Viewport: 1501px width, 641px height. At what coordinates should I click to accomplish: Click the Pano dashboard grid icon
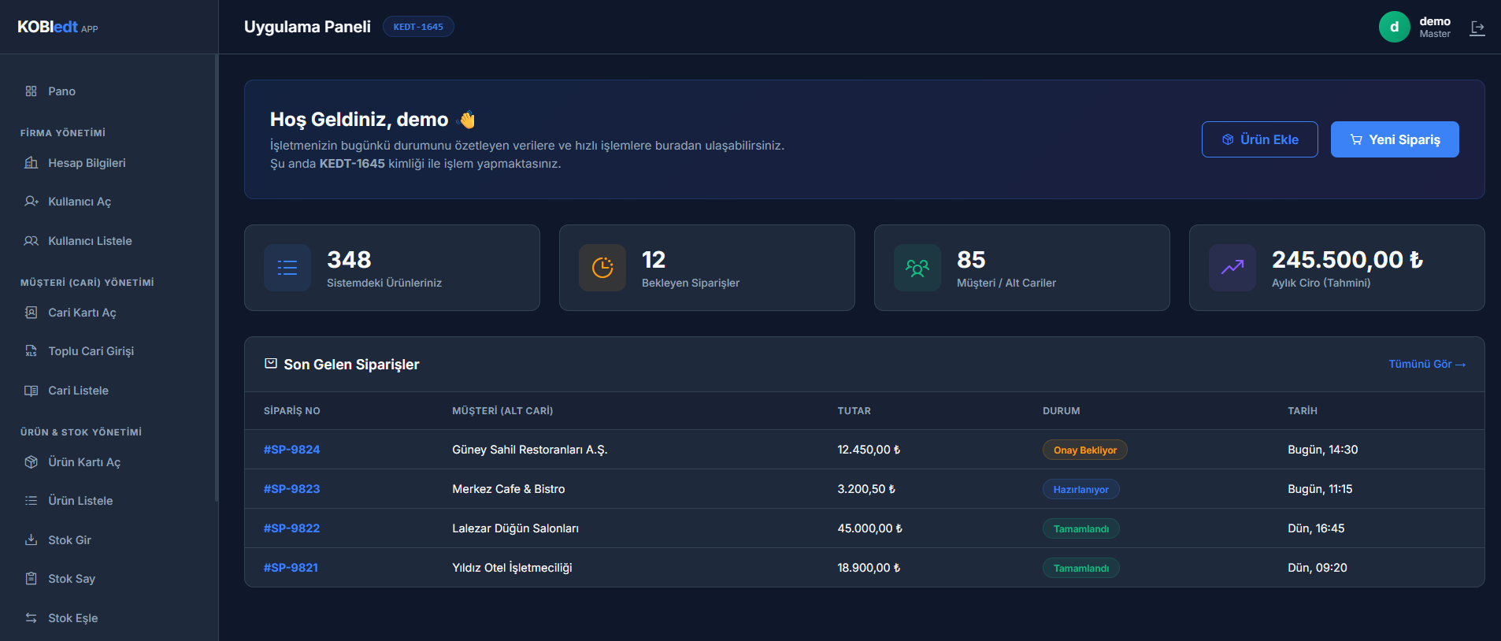pyautogui.click(x=32, y=91)
